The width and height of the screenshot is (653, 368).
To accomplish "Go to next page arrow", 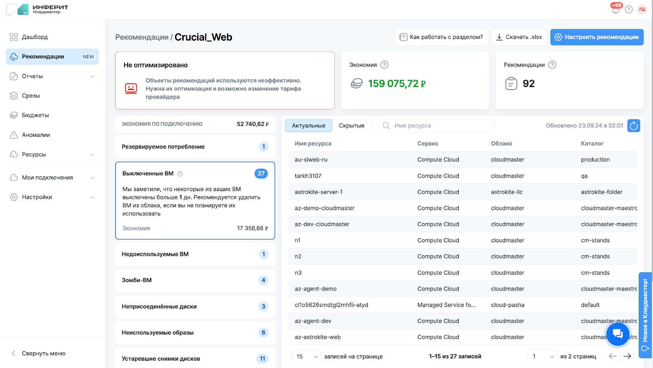I will pos(627,356).
